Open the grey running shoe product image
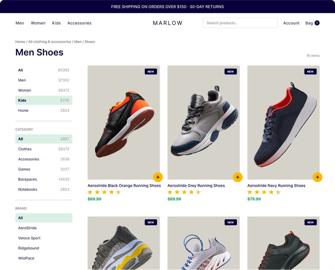Screen dimensions: 335x270 point(203,122)
